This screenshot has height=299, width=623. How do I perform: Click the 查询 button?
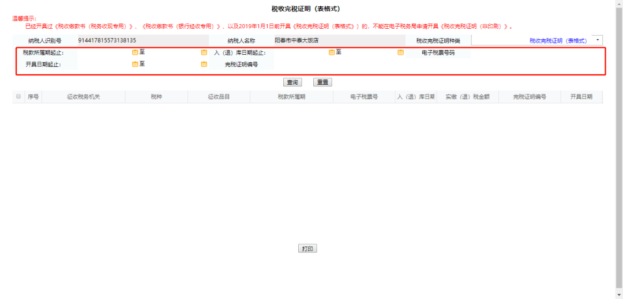coord(292,82)
